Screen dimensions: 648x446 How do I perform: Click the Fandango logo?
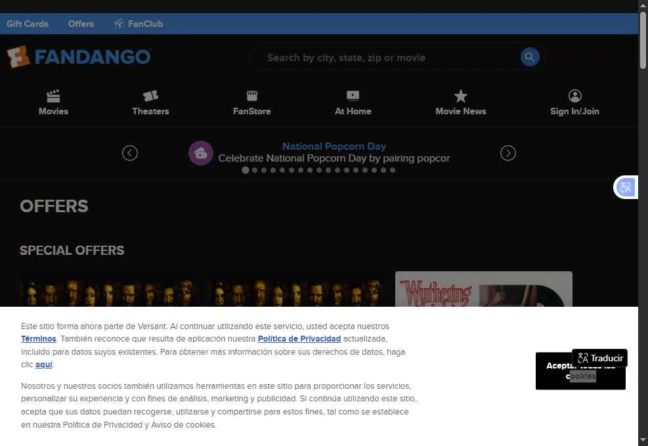[79, 56]
